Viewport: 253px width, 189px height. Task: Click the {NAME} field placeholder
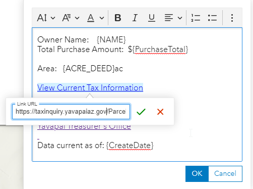(x=111, y=40)
